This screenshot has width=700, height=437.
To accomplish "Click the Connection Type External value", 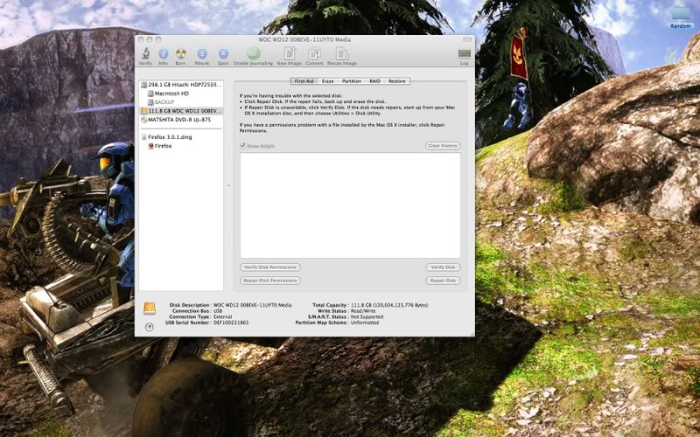I will click(222, 316).
